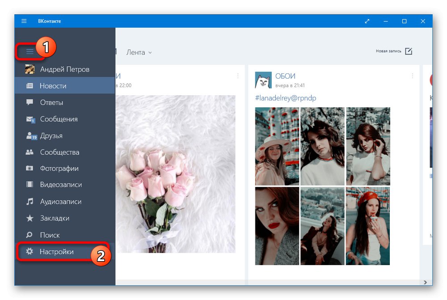This screenshot has height=300, width=447.
Task: Minimize the ВКонтакте window
Action: coord(386,21)
